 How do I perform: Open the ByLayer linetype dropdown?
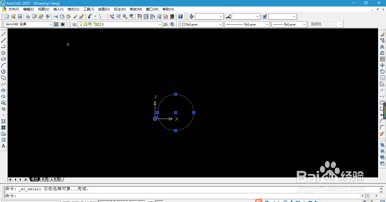click(x=267, y=24)
